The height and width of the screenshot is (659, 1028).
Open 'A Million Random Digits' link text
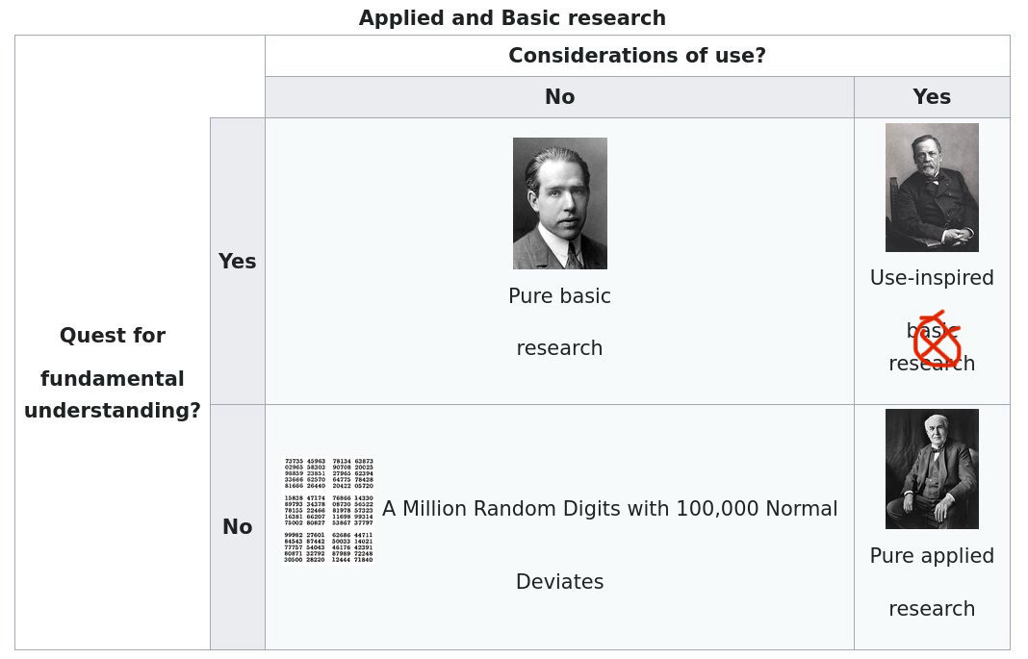point(609,509)
